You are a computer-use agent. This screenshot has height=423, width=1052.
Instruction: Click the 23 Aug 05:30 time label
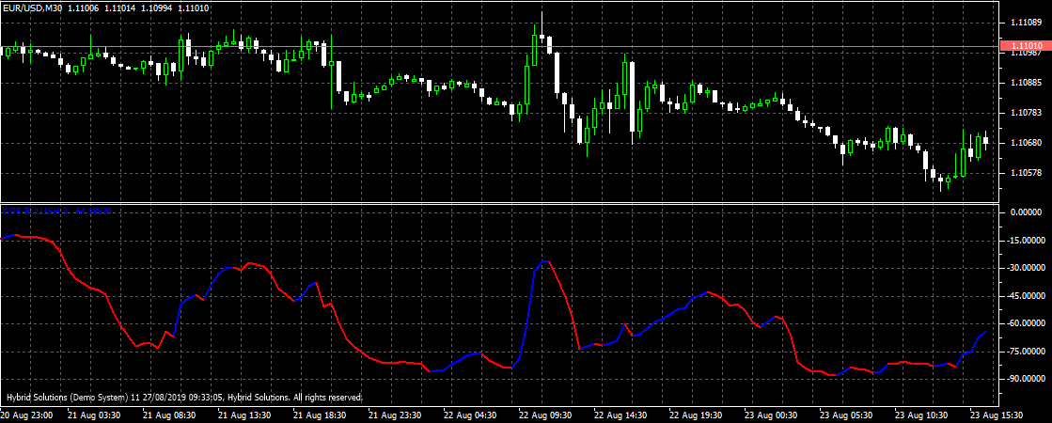coord(845,415)
